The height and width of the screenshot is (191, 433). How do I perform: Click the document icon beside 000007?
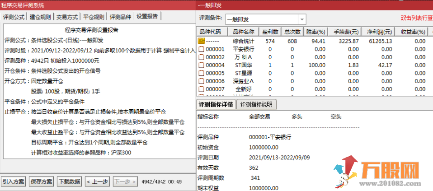(x=202, y=89)
